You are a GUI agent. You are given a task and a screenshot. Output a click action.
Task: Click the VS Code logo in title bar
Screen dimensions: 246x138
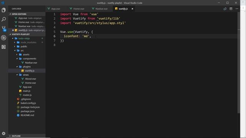tap(3, 3)
